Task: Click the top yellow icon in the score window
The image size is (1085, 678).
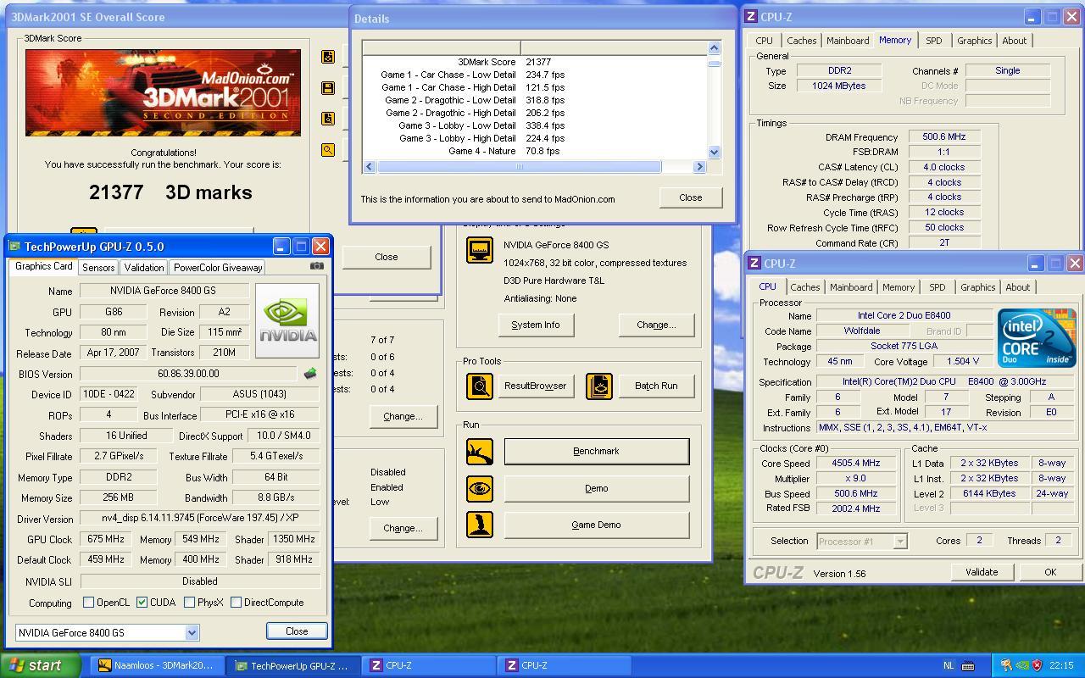Action: pyautogui.click(x=328, y=57)
